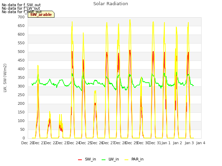Click the 50 y-axis tick label
This screenshot has width=222, height=166.
pos(22,129)
